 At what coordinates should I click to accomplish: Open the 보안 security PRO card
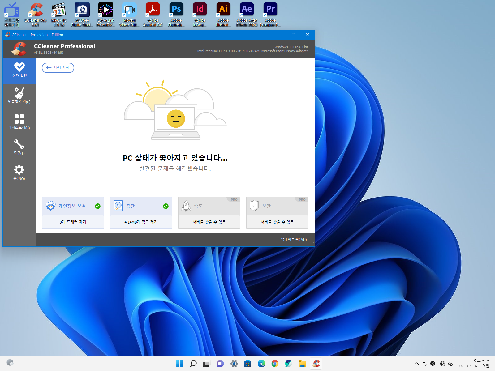277,213
